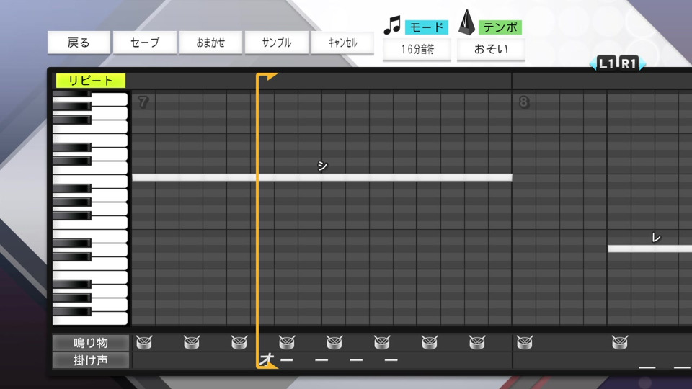Click measure number 8
The height and width of the screenshot is (389, 692).
(x=523, y=102)
